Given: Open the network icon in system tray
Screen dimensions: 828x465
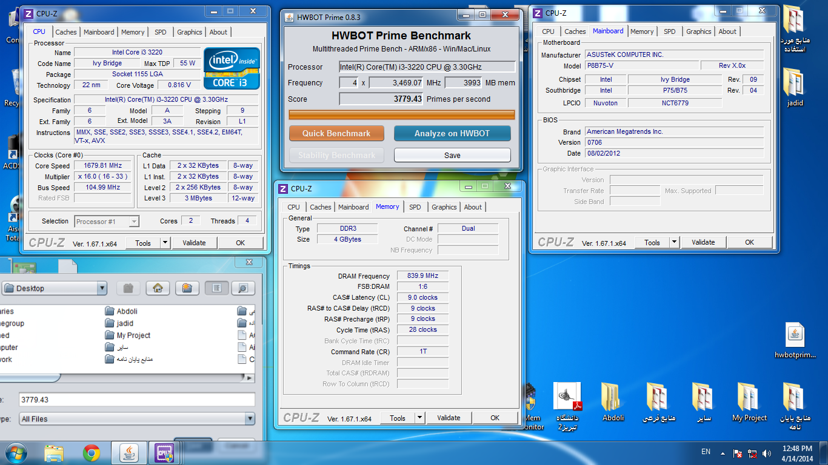Looking at the screenshot, I should 753,453.
